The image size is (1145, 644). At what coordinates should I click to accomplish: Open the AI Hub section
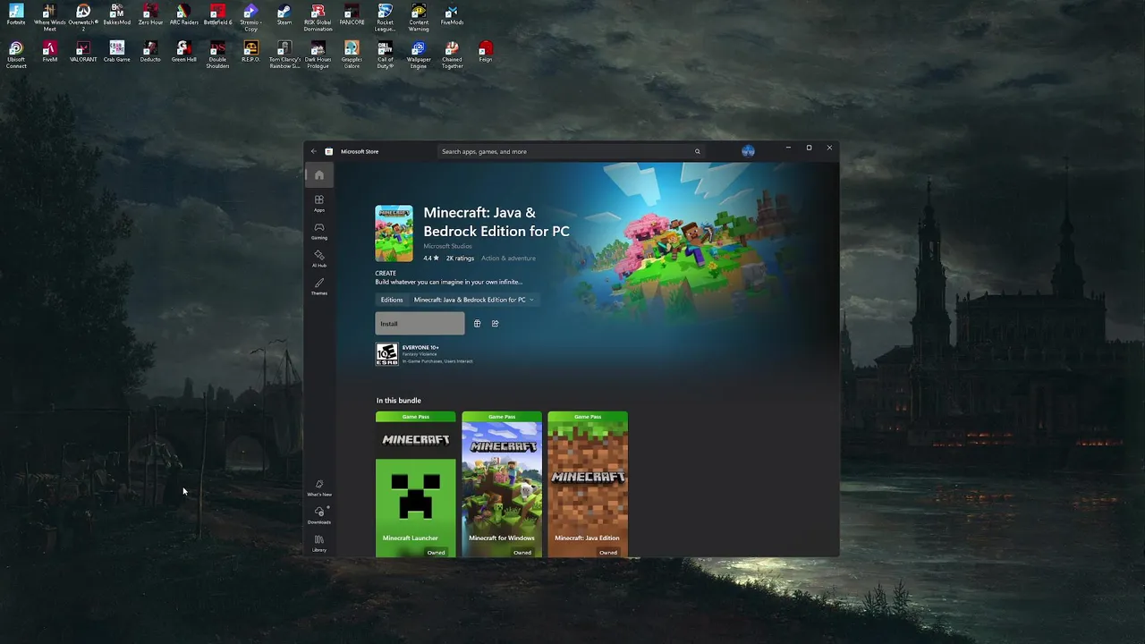[x=318, y=258]
